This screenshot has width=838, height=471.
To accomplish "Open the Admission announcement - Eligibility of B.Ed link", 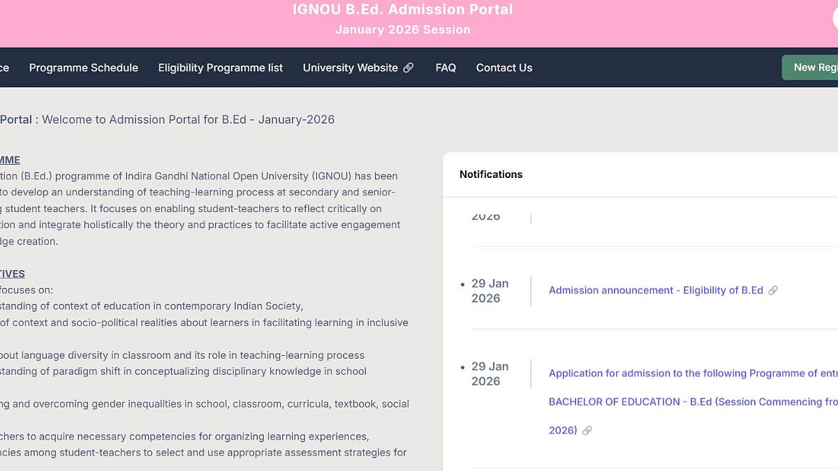I will (x=656, y=290).
